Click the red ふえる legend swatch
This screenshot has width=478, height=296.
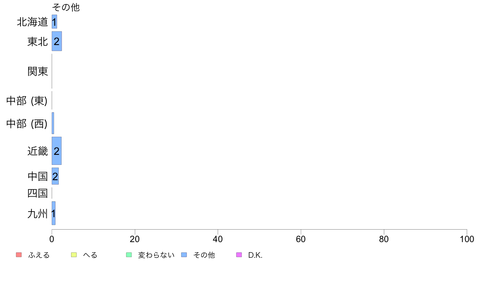(19, 255)
